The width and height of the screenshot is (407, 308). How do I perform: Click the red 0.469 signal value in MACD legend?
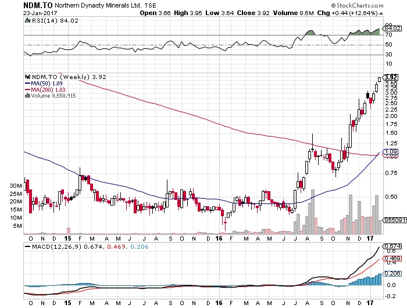(x=115, y=246)
